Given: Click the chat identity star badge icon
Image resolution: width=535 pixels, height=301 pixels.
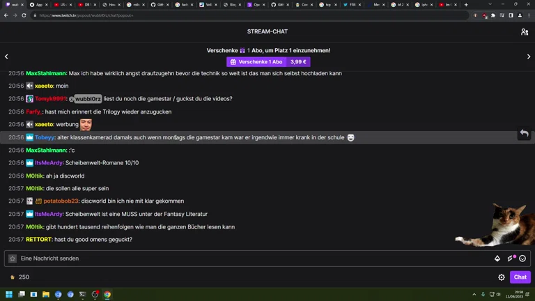Looking at the screenshot, I should pos(13,258).
